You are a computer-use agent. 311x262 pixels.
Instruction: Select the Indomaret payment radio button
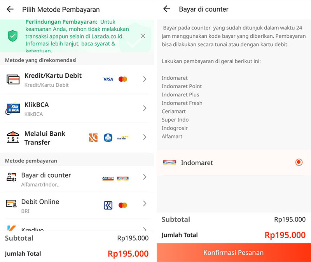pyautogui.click(x=299, y=162)
